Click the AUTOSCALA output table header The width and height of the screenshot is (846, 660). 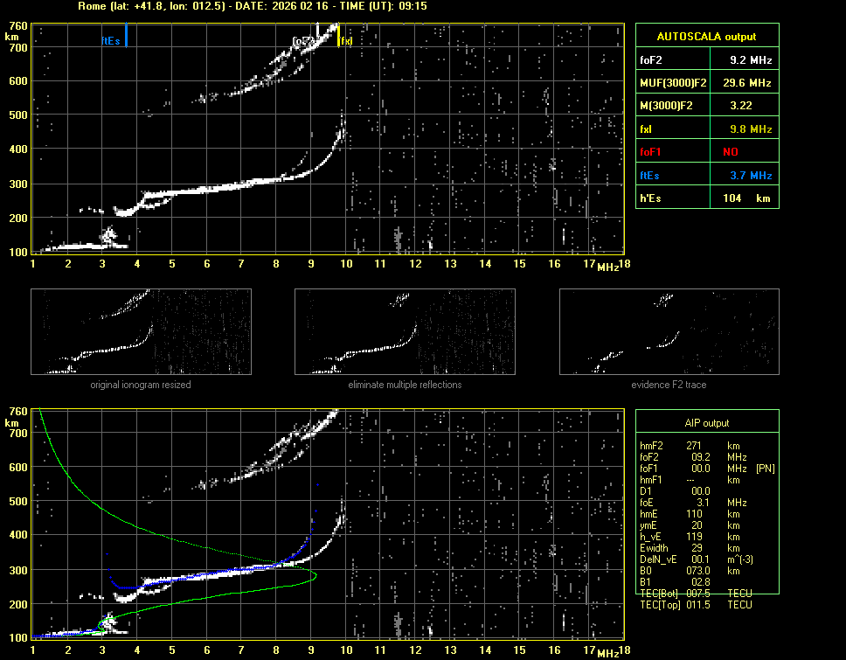tap(706, 37)
